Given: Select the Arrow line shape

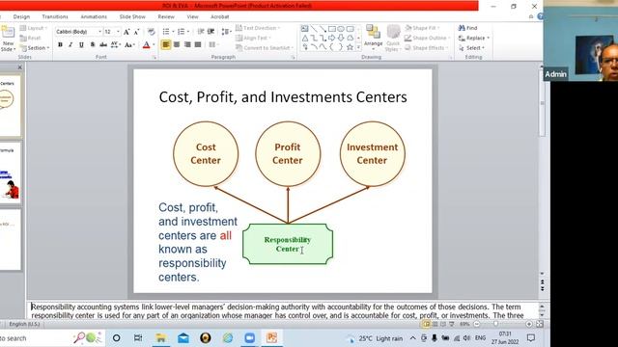Looking at the screenshot, I should coord(323,29).
